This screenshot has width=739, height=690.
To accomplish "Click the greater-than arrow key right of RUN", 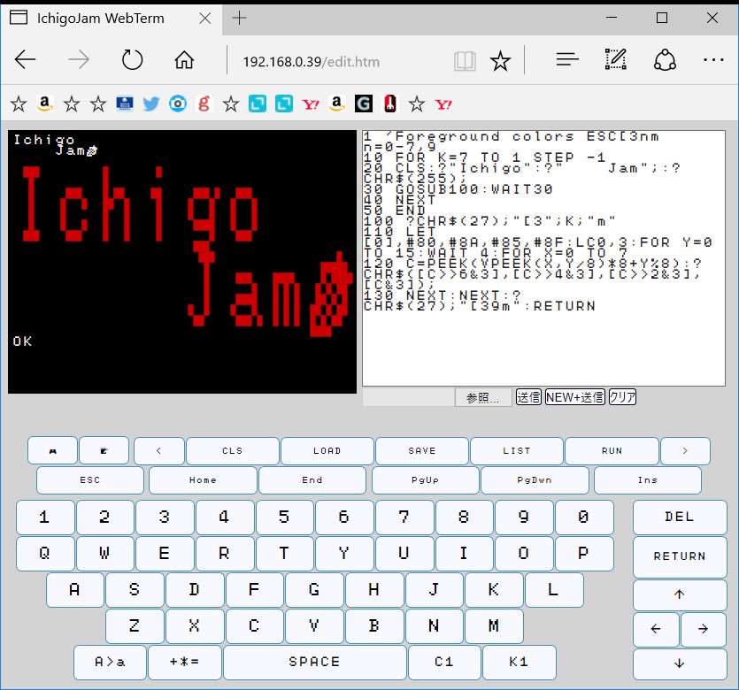I will tap(685, 451).
